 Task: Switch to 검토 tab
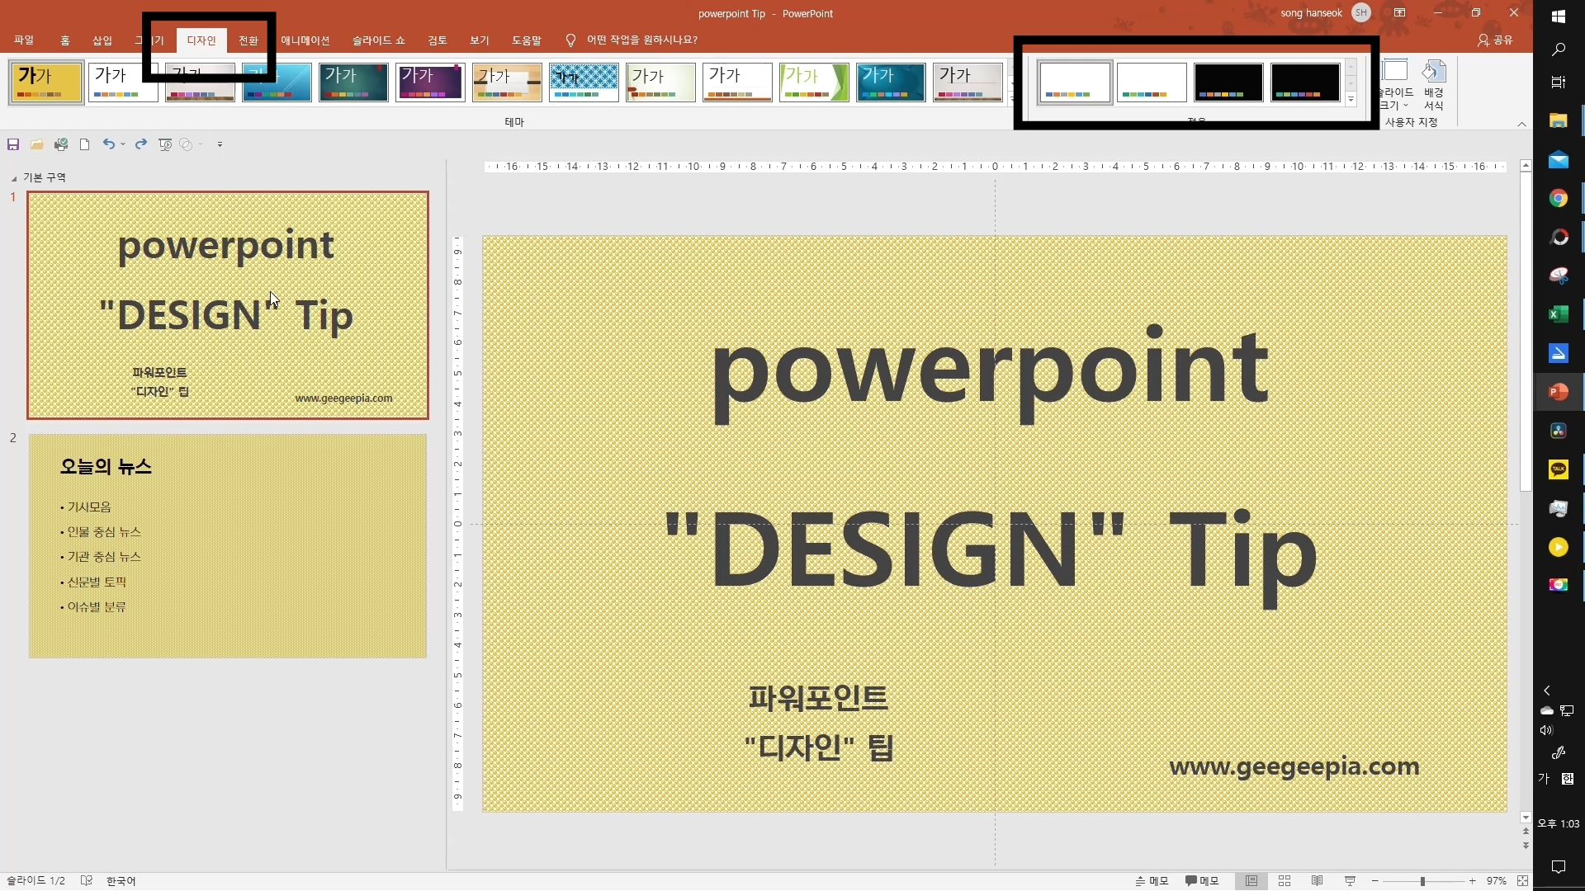(x=438, y=40)
